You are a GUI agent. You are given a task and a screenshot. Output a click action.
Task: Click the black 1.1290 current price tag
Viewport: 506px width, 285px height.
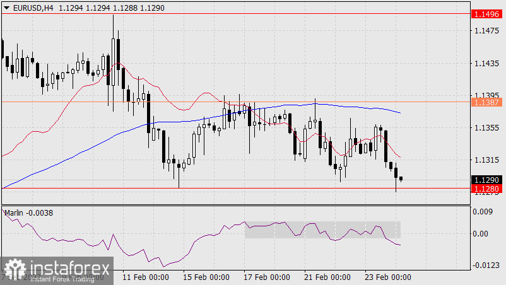coord(486,180)
